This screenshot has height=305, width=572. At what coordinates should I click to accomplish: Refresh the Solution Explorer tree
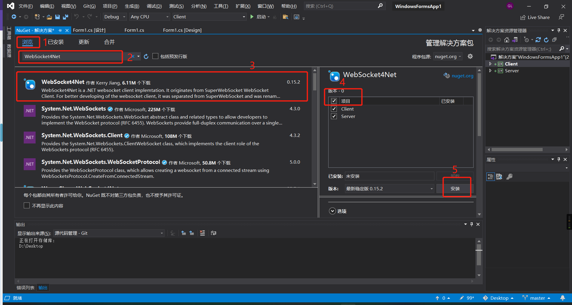click(546, 40)
